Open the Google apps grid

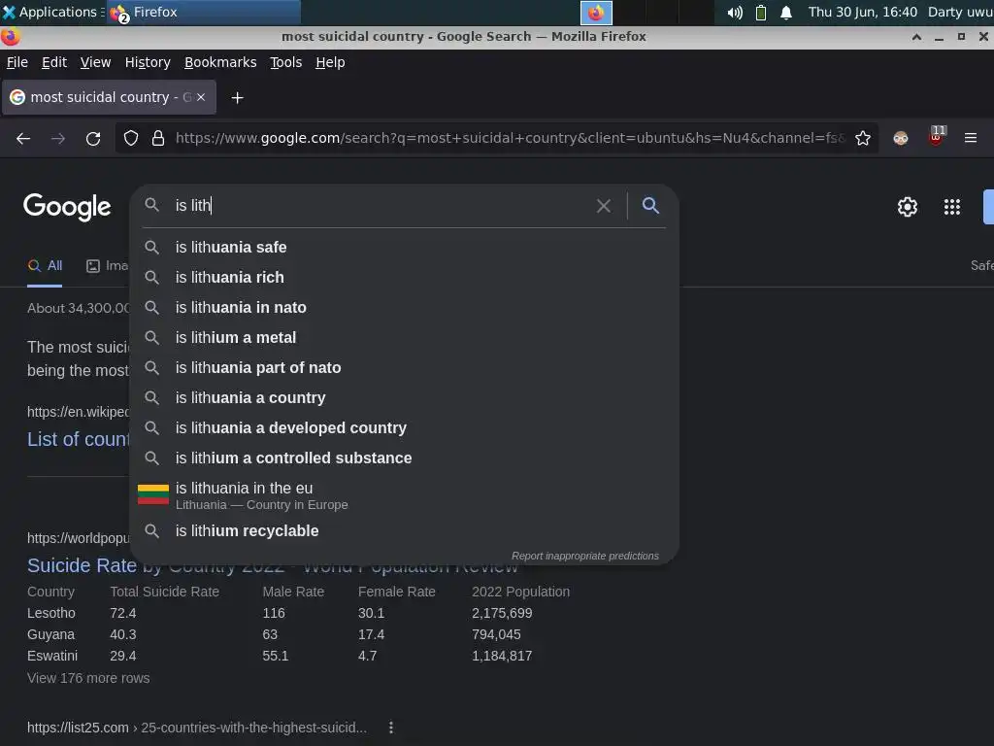[x=952, y=207]
